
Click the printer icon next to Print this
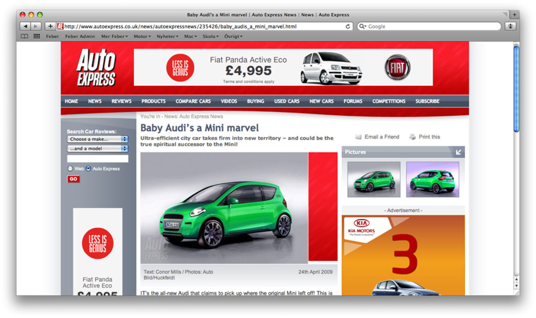412,137
